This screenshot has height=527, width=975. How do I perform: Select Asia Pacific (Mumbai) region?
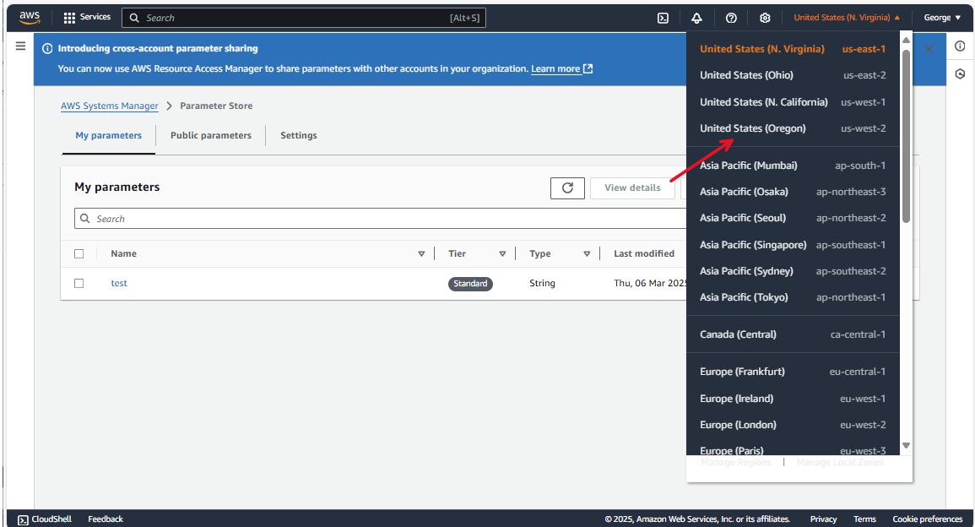793,166
